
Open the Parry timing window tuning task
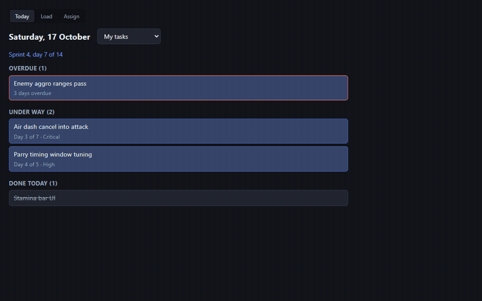pos(179,159)
